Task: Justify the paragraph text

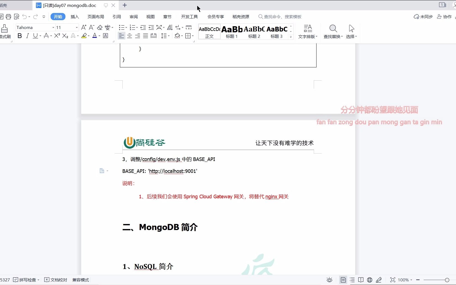Action: 146,36
